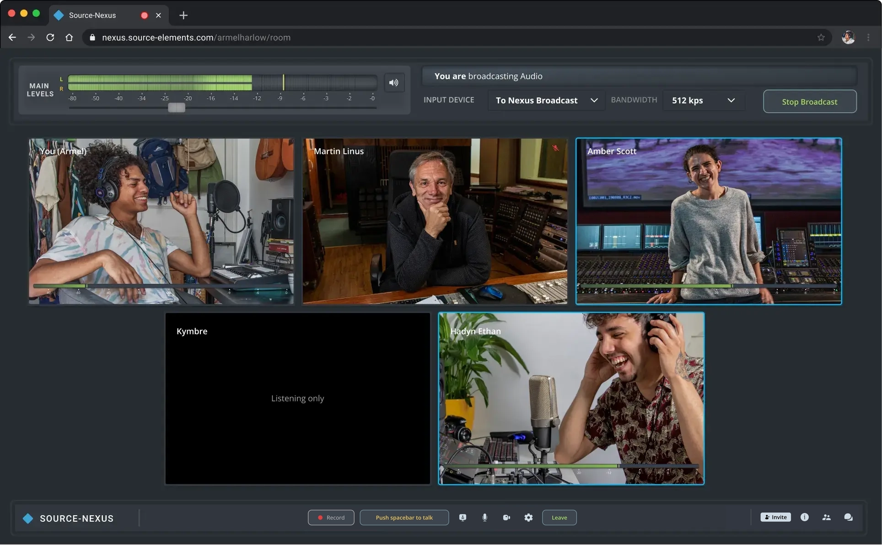Open the room settings gear
The width and height of the screenshot is (882, 545).
528,518
